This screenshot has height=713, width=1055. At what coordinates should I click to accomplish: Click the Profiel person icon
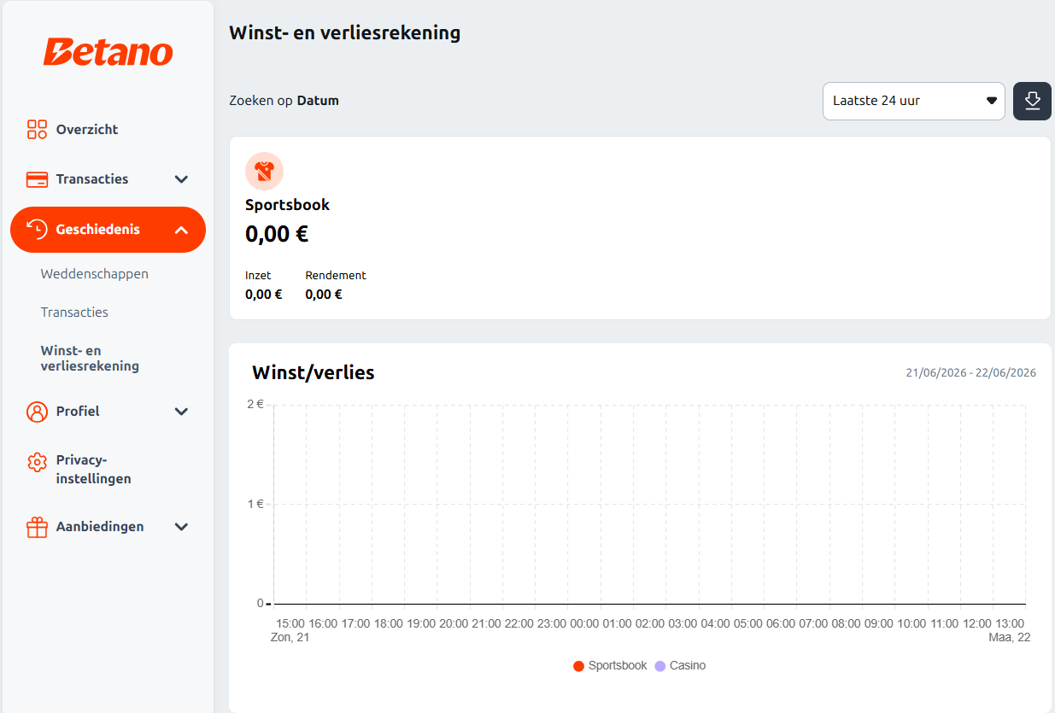pyautogui.click(x=37, y=412)
